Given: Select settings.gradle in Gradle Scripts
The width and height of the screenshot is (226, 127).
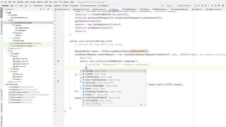Looking at the screenshot, I should pos(16,100).
